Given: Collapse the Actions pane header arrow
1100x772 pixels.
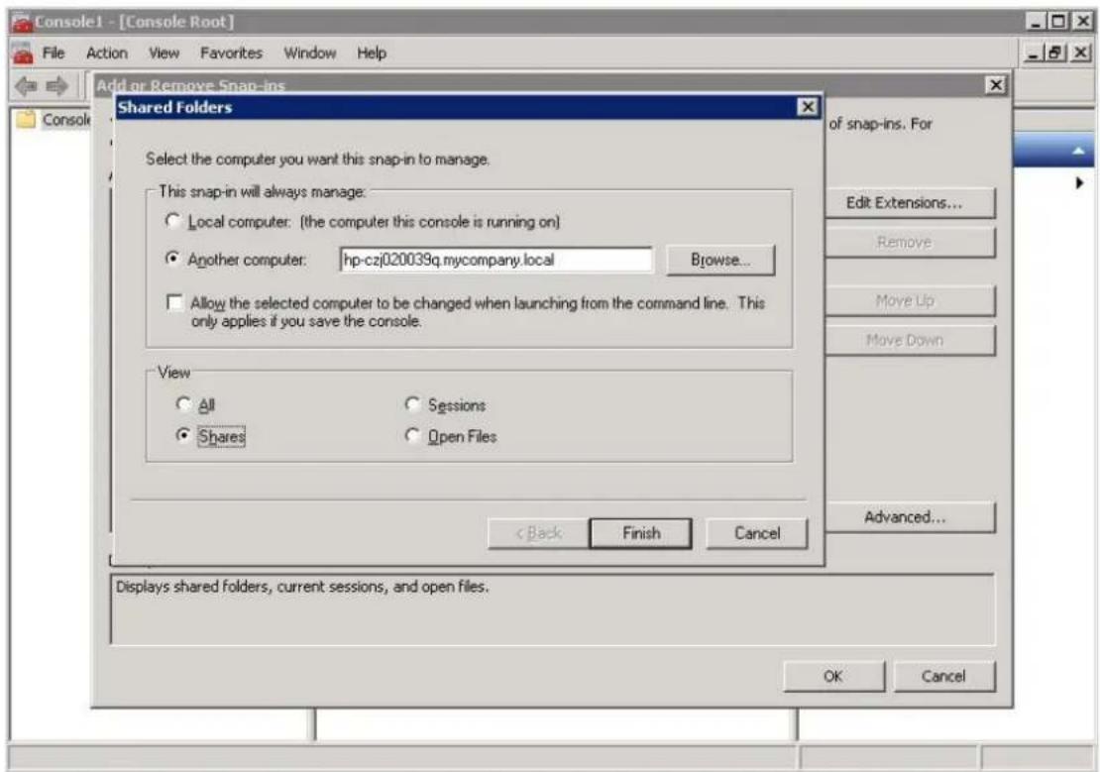Looking at the screenshot, I should (x=1078, y=151).
